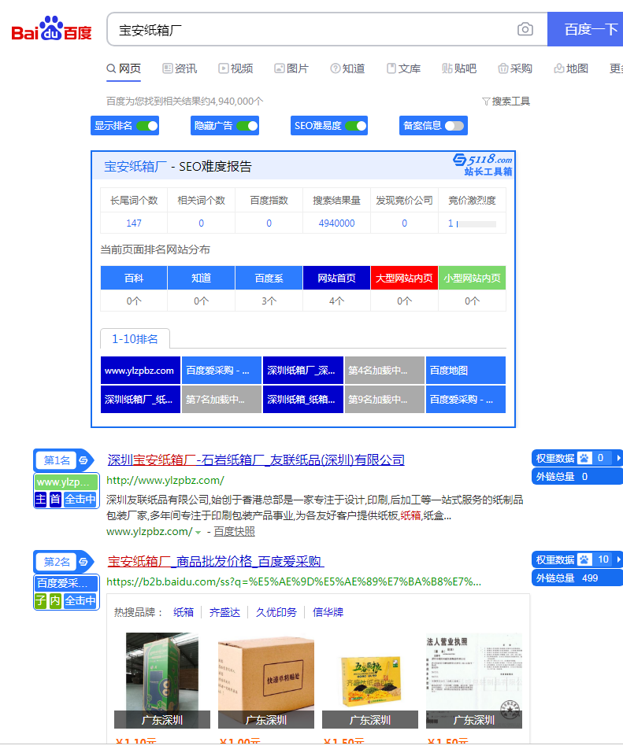Screen dimensions: 623x753
Task: Open the 快递单粘贴处 cardboard box thumbnail
Action: click(x=266, y=681)
